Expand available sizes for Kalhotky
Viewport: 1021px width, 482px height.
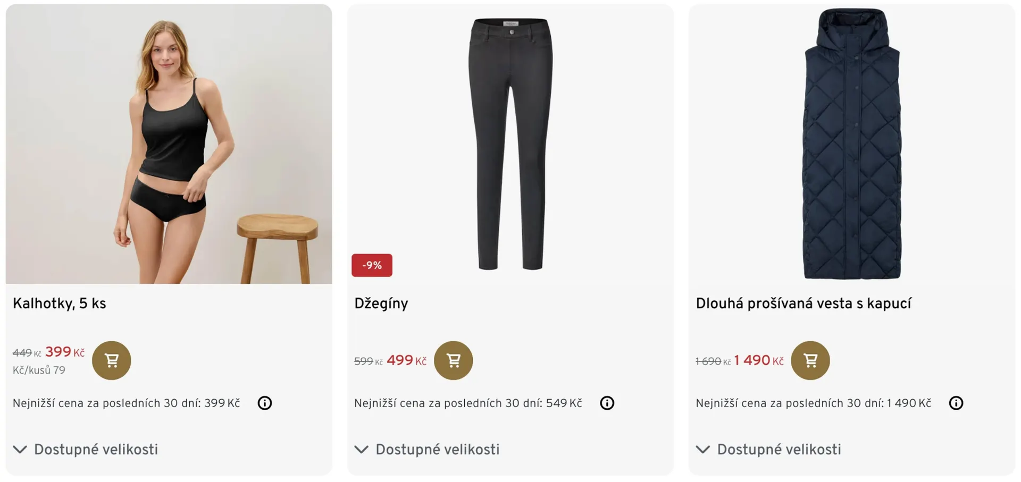pyautogui.click(x=86, y=450)
